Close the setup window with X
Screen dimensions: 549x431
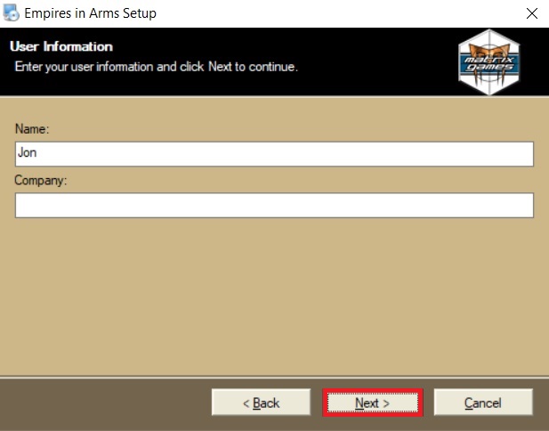[x=532, y=13]
